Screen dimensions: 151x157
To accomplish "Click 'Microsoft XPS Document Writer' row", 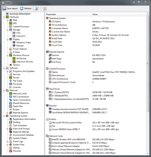I will pos(95,123).
